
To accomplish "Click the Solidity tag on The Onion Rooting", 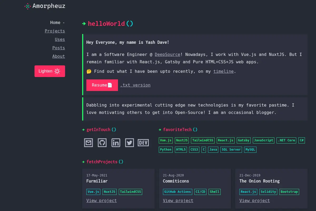I will tap(268, 192).
